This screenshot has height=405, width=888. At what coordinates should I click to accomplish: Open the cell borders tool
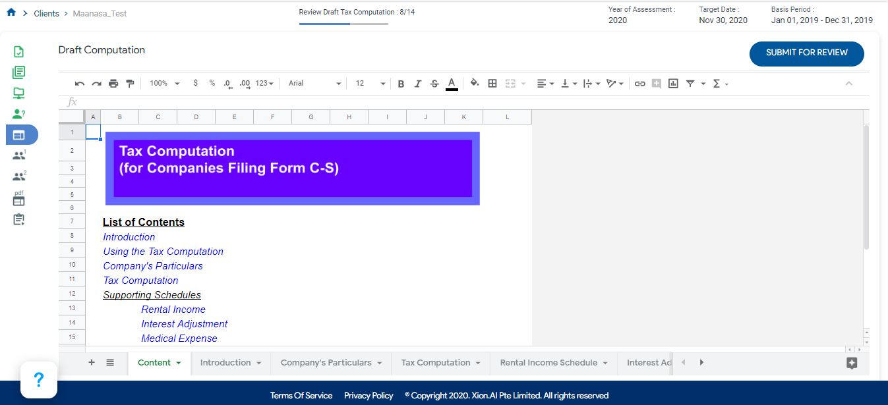pos(492,84)
